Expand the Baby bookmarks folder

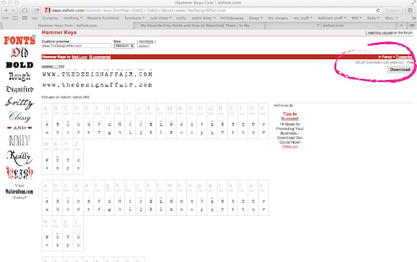pyautogui.click(x=373, y=18)
